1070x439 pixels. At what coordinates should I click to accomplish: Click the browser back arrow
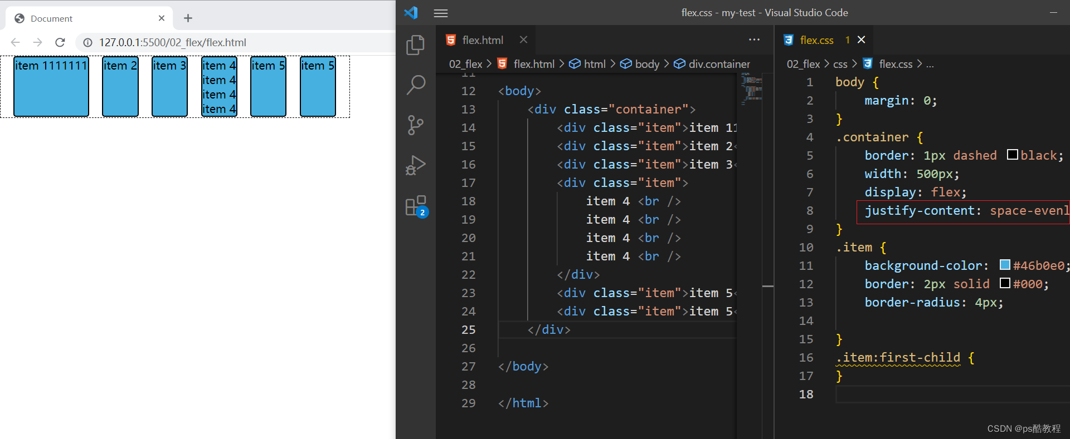click(x=15, y=42)
